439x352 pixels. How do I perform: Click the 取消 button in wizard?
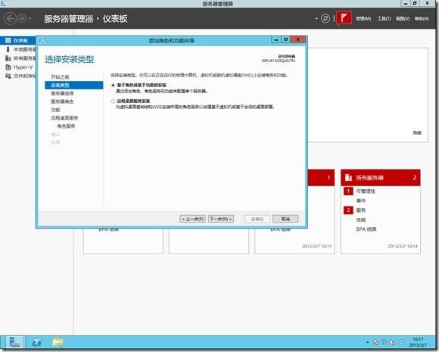[x=285, y=219]
